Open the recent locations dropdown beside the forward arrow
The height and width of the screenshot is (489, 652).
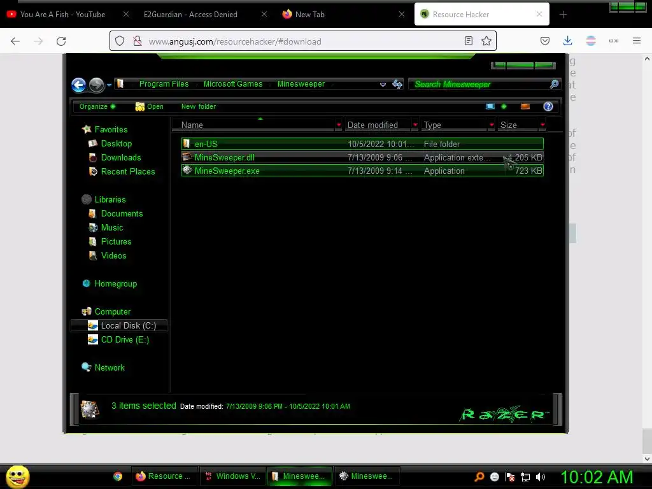pos(109,85)
